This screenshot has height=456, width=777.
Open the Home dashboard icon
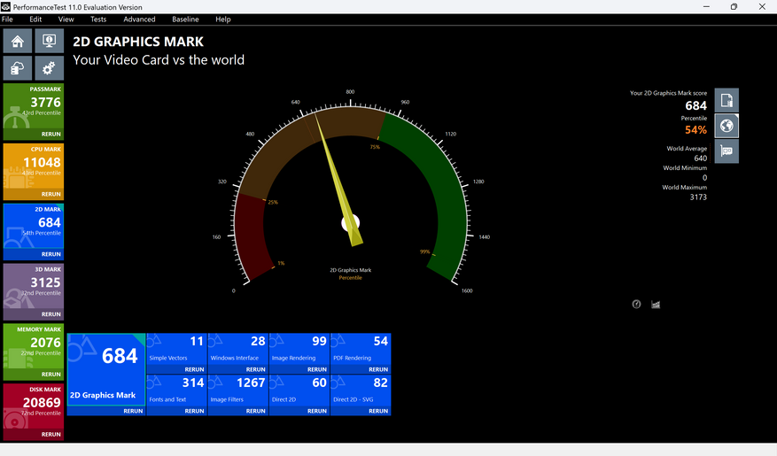[18, 41]
